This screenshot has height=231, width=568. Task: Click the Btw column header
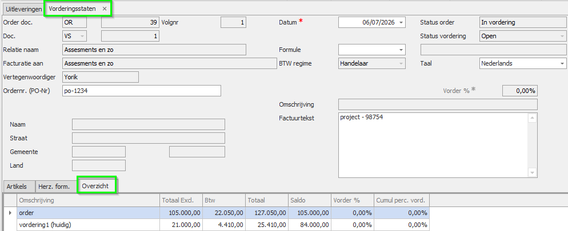tap(224, 200)
